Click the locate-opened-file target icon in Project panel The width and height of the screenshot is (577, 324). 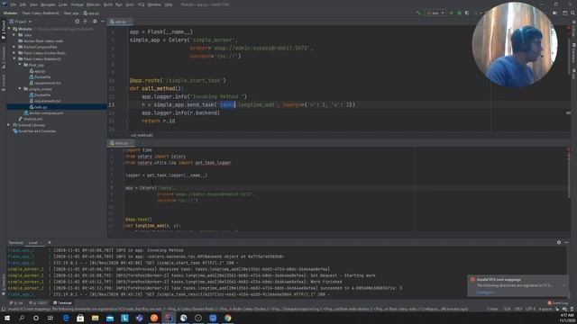tap(77, 22)
